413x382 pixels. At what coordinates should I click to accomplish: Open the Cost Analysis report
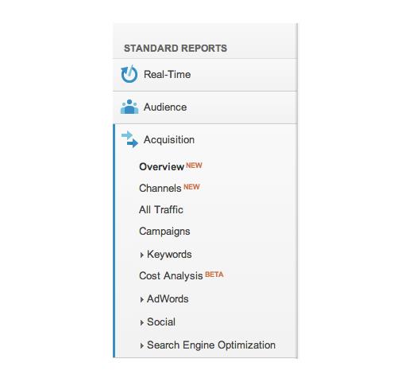[x=171, y=276]
